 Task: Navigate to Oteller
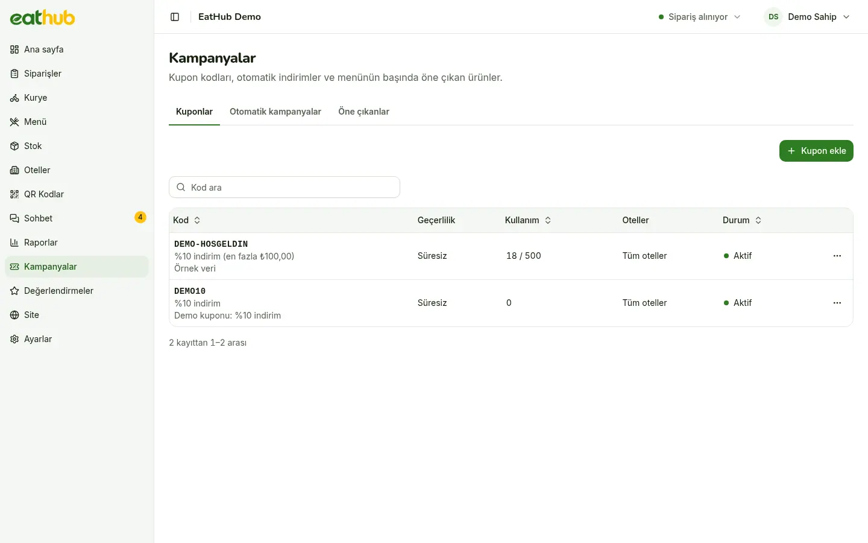(x=77, y=170)
